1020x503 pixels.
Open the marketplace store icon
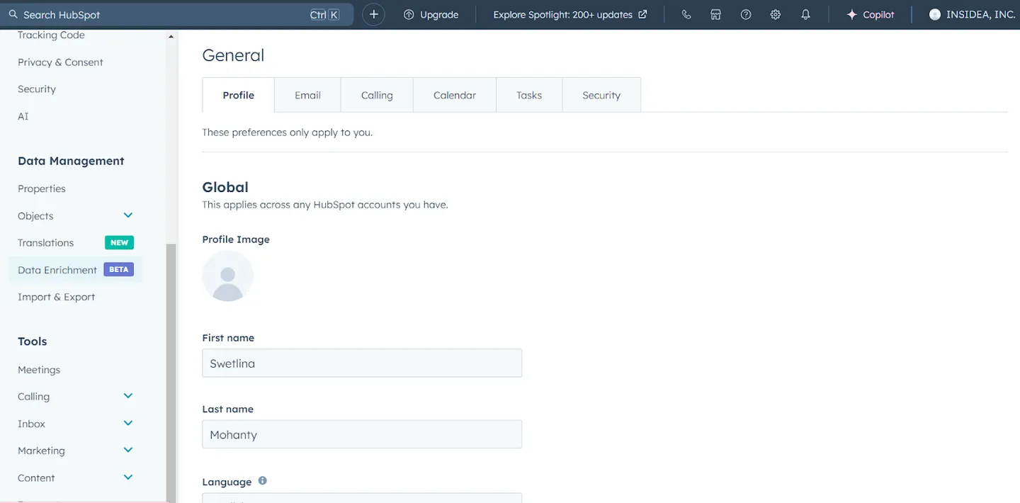point(715,14)
